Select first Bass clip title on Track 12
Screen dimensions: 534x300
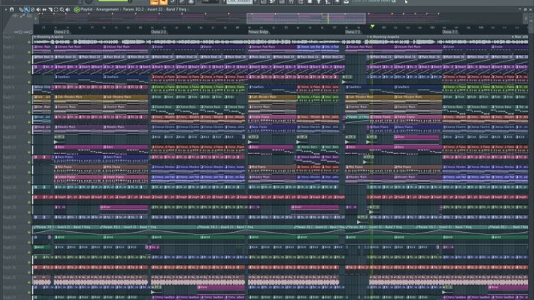tap(61, 147)
